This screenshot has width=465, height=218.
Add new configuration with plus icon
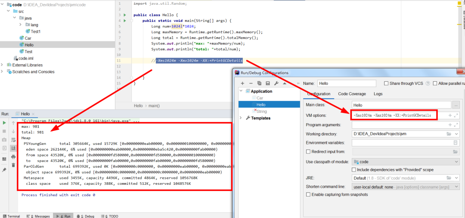(x=242, y=83)
